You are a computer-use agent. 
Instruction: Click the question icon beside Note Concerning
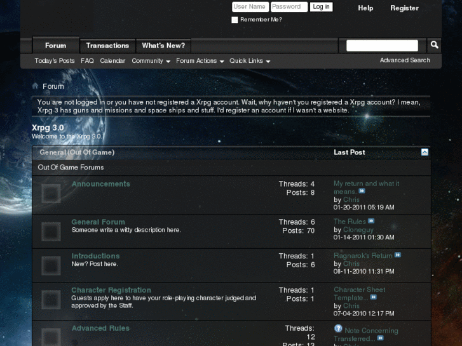tap(338, 328)
